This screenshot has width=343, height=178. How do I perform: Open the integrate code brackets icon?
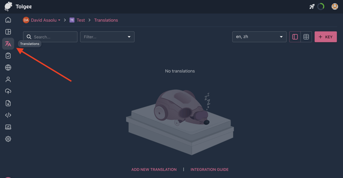point(8,115)
